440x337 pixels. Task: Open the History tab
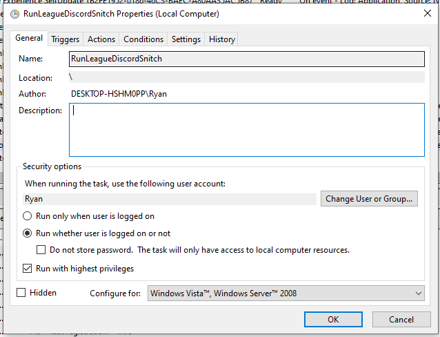221,39
